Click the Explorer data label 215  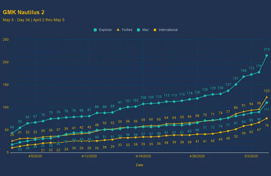pos(267,49)
